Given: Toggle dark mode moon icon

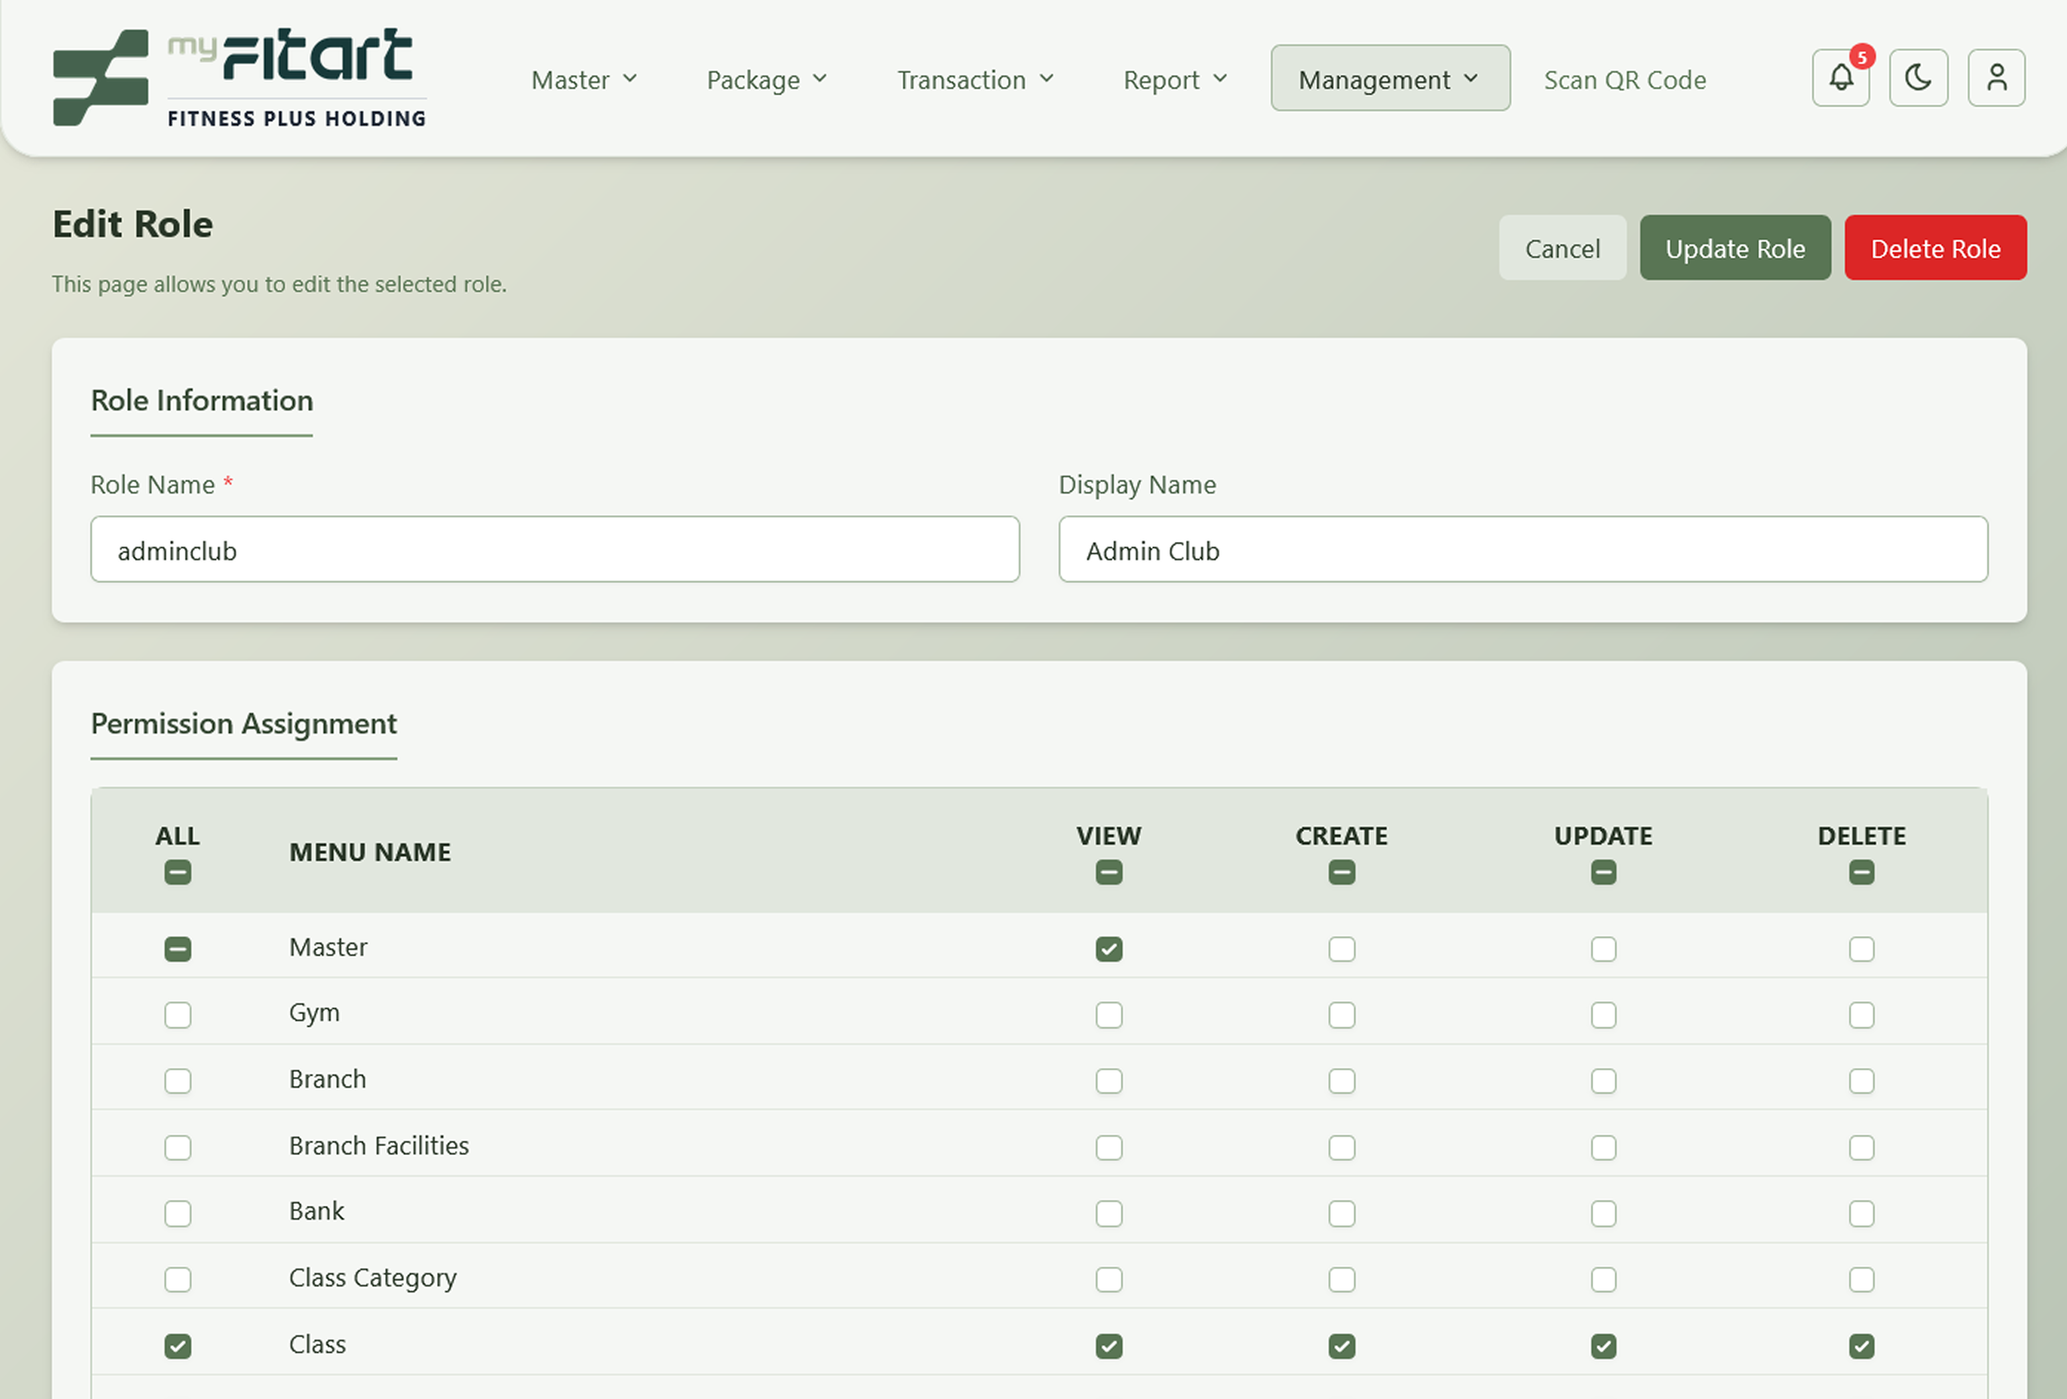Looking at the screenshot, I should click(x=1919, y=78).
